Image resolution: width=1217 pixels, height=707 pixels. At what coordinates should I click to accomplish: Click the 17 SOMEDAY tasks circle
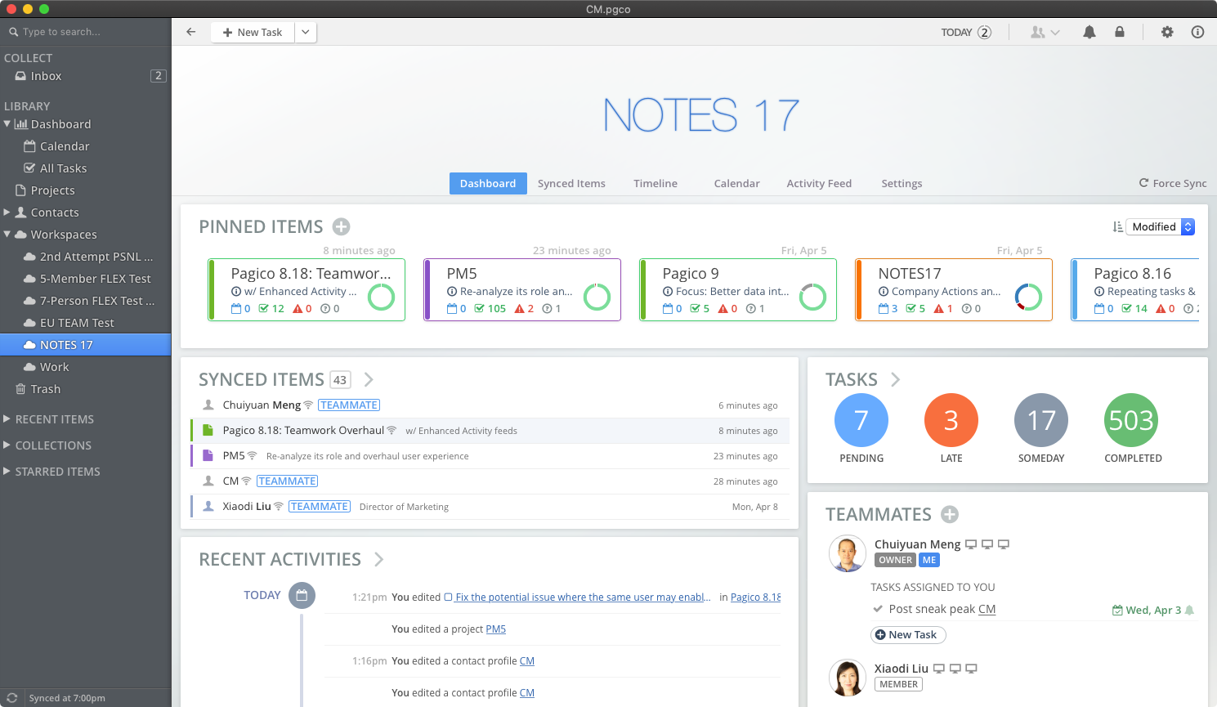click(1041, 420)
